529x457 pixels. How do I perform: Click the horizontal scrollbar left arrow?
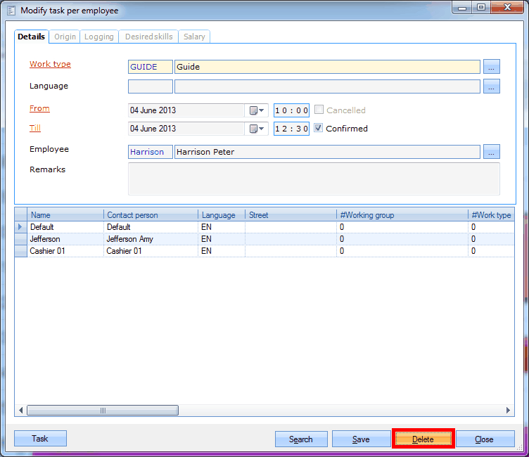[x=21, y=410]
